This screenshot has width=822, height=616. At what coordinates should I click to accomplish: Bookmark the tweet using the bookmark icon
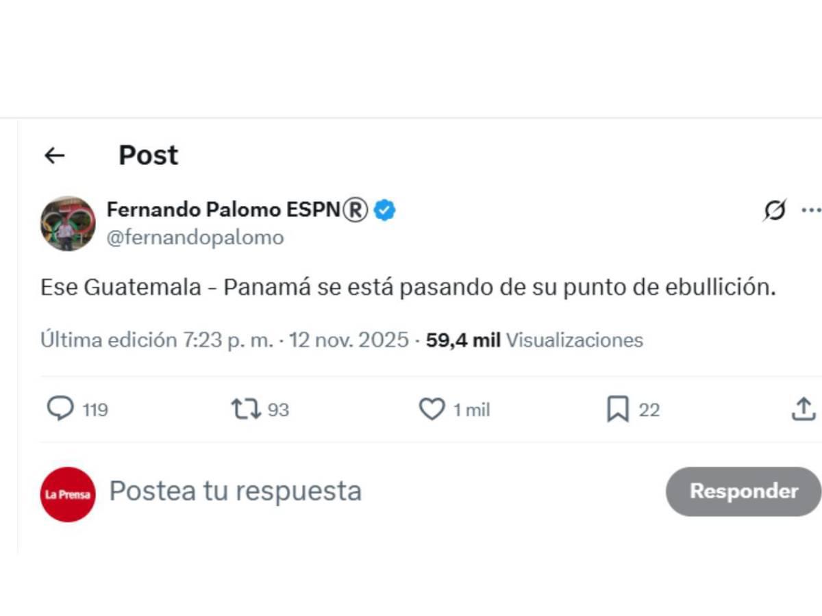click(x=619, y=409)
